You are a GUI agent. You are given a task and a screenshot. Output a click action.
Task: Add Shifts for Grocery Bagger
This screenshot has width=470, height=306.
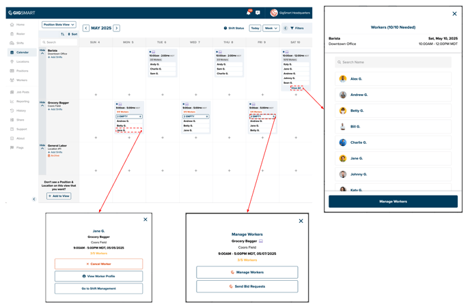(x=55, y=109)
